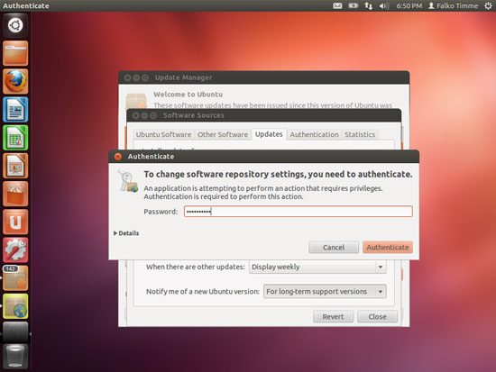Image resolution: width=496 pixels, height=372 pixels.
Task: Click the sound volume indicator
Action: 383,5
